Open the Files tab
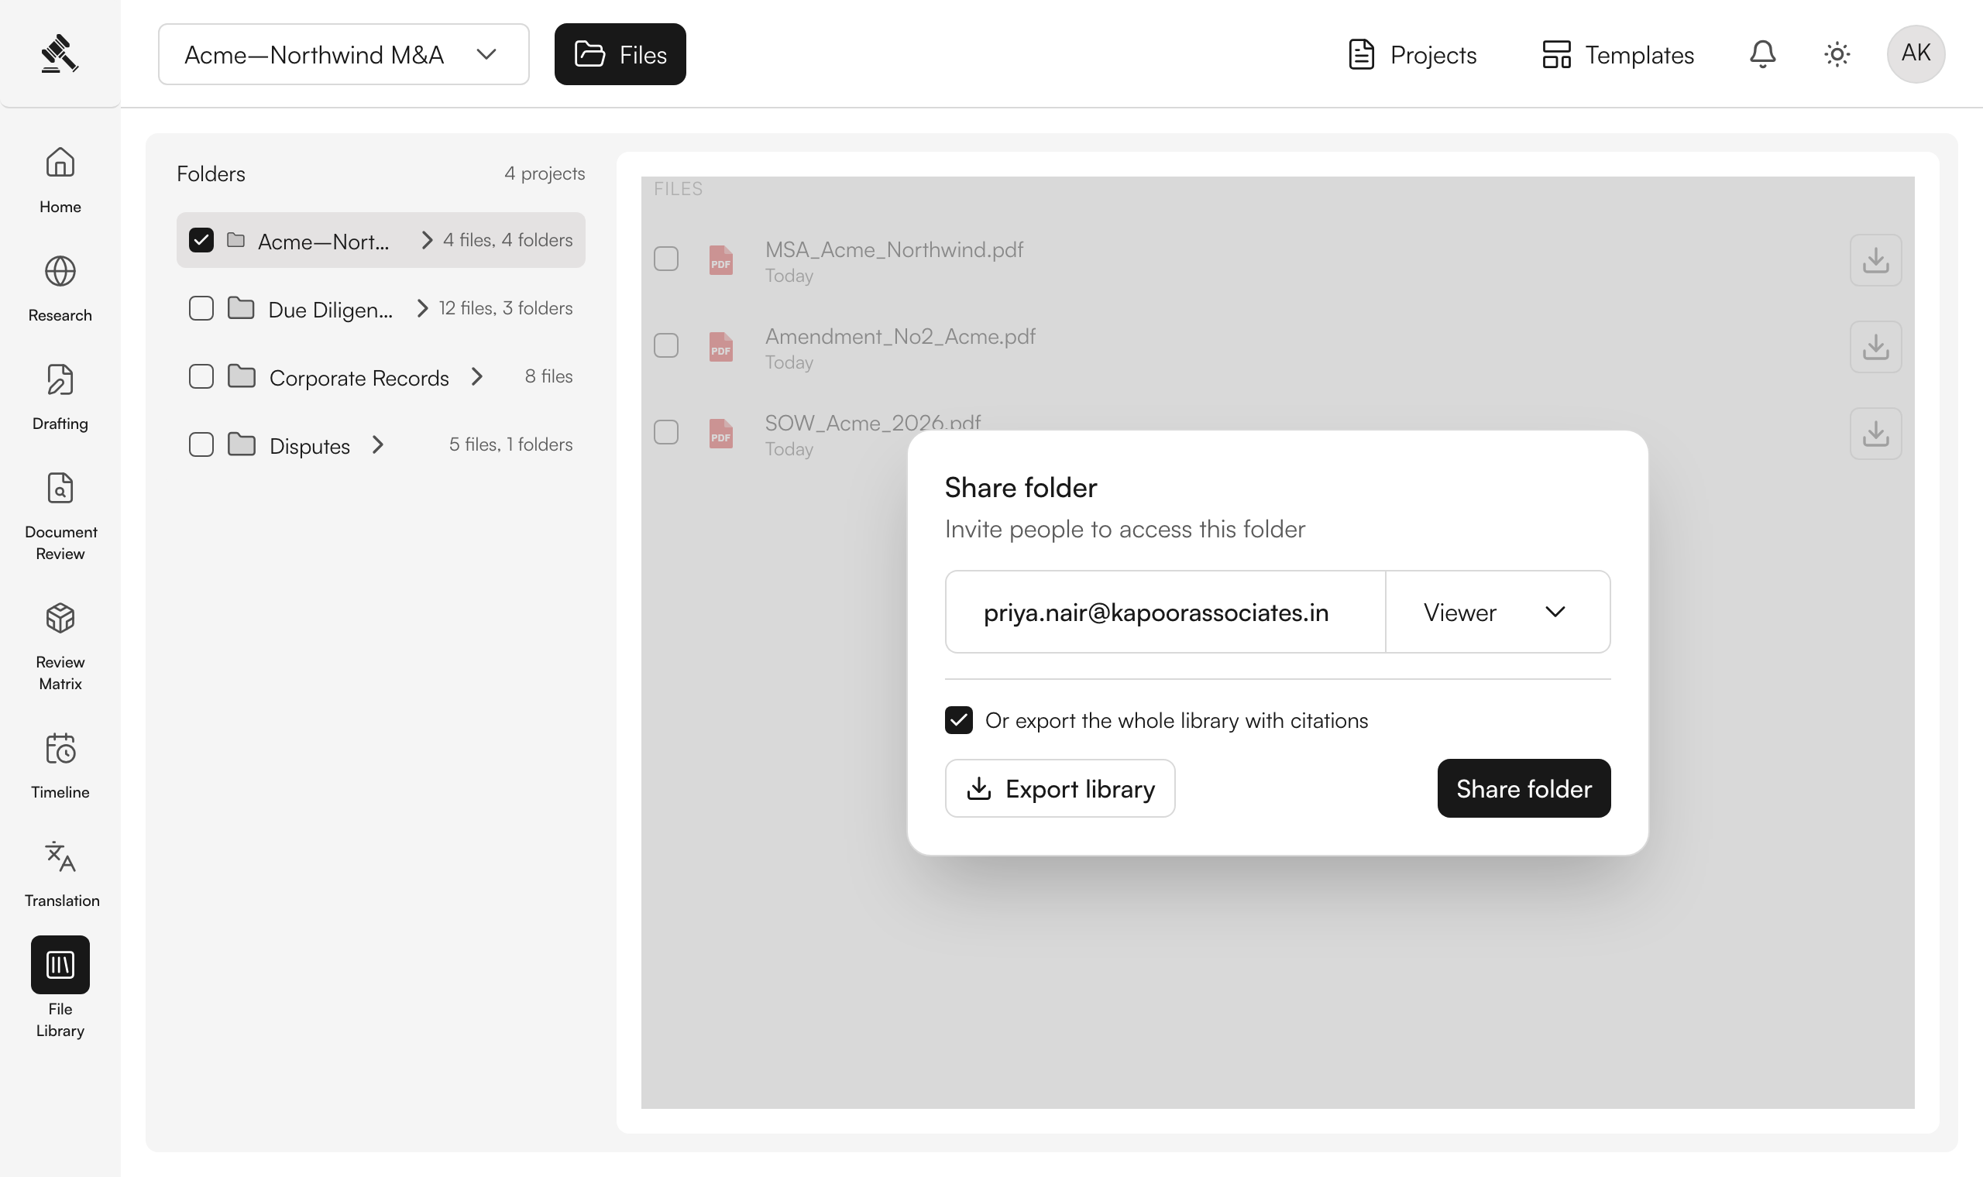Viewport: 1983px width, 1177px height. pos(620,54)
